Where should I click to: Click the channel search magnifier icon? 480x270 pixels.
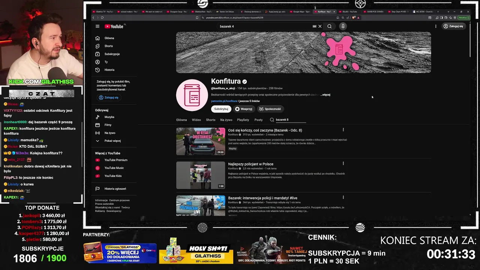point(272,120)
